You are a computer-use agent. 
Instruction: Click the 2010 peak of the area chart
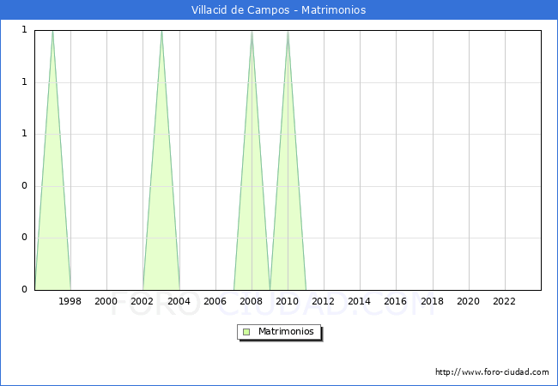click(288, 32)
